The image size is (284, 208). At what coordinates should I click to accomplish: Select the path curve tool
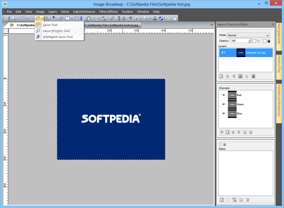(104, 18)
